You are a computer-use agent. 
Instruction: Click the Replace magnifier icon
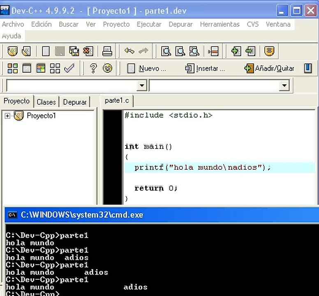pyautogui.click(x=180, y=51)
